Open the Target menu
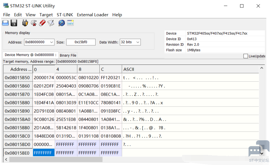 click(46, 15)
